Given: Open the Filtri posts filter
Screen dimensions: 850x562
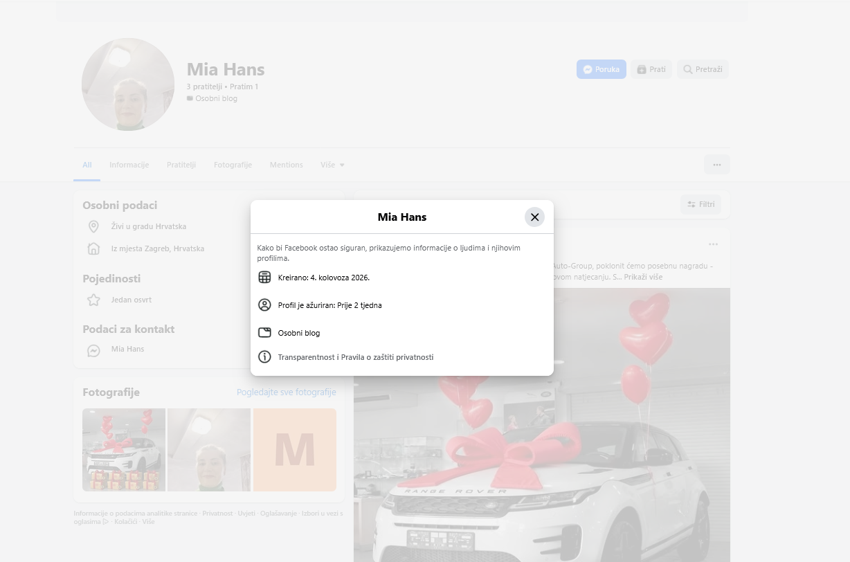Looking at the screenshot, I should [x=700, y=205].
